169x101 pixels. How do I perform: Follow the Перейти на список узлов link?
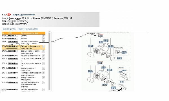pyautogui.click(x=28, y=29)
